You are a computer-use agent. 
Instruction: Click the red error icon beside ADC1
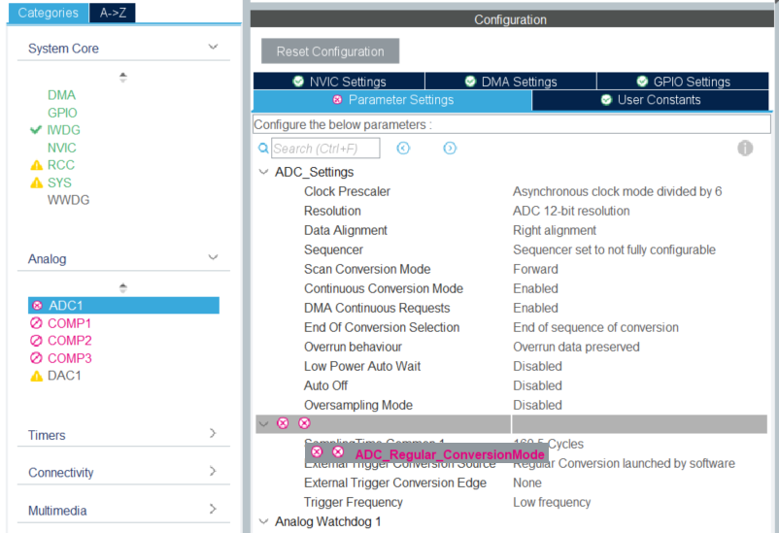pos(37,305)
